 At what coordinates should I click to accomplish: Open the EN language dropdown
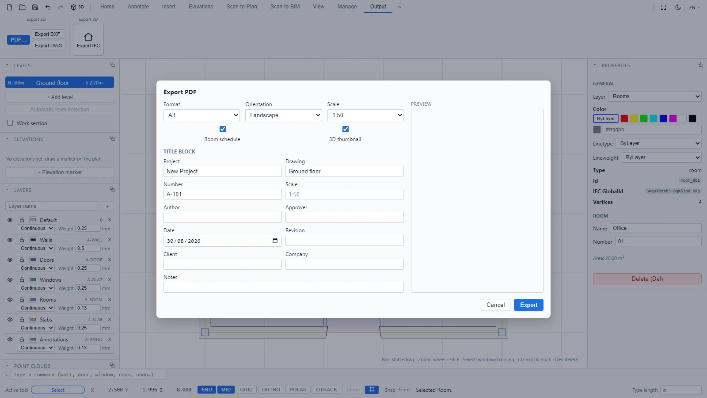point(695,7)
